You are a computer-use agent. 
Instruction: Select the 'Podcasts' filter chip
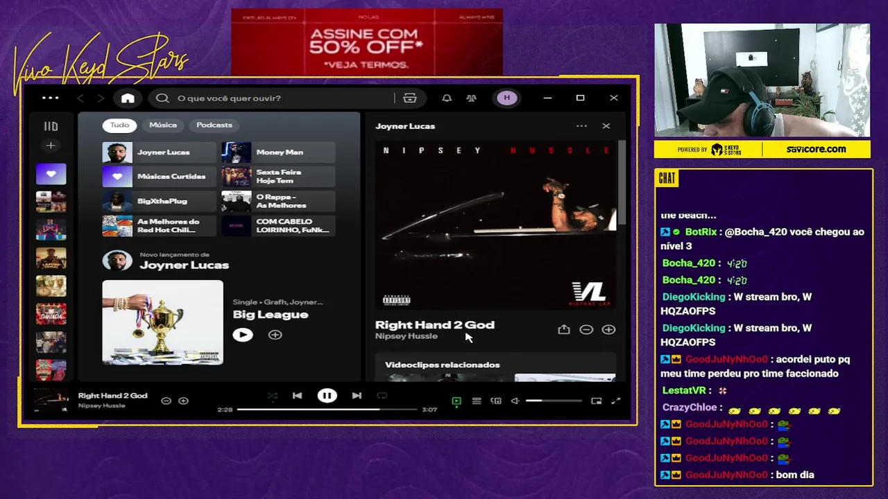[214, 125]
